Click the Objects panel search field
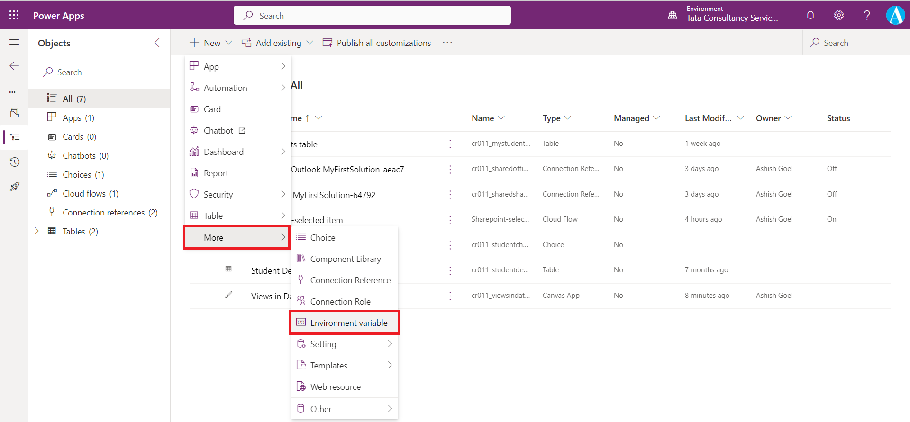 (x=100, y=72)
